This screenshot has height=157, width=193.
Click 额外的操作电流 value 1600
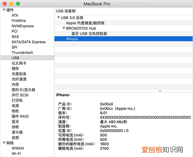[104, 144]
